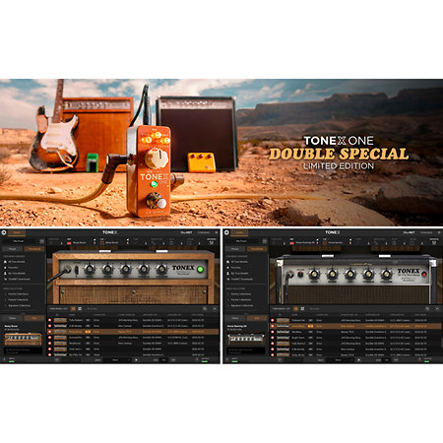Click the Volume knob on wooden amp
Image resolution: width=443 pixels, height=443 pixels.
[x=161, y=269]
